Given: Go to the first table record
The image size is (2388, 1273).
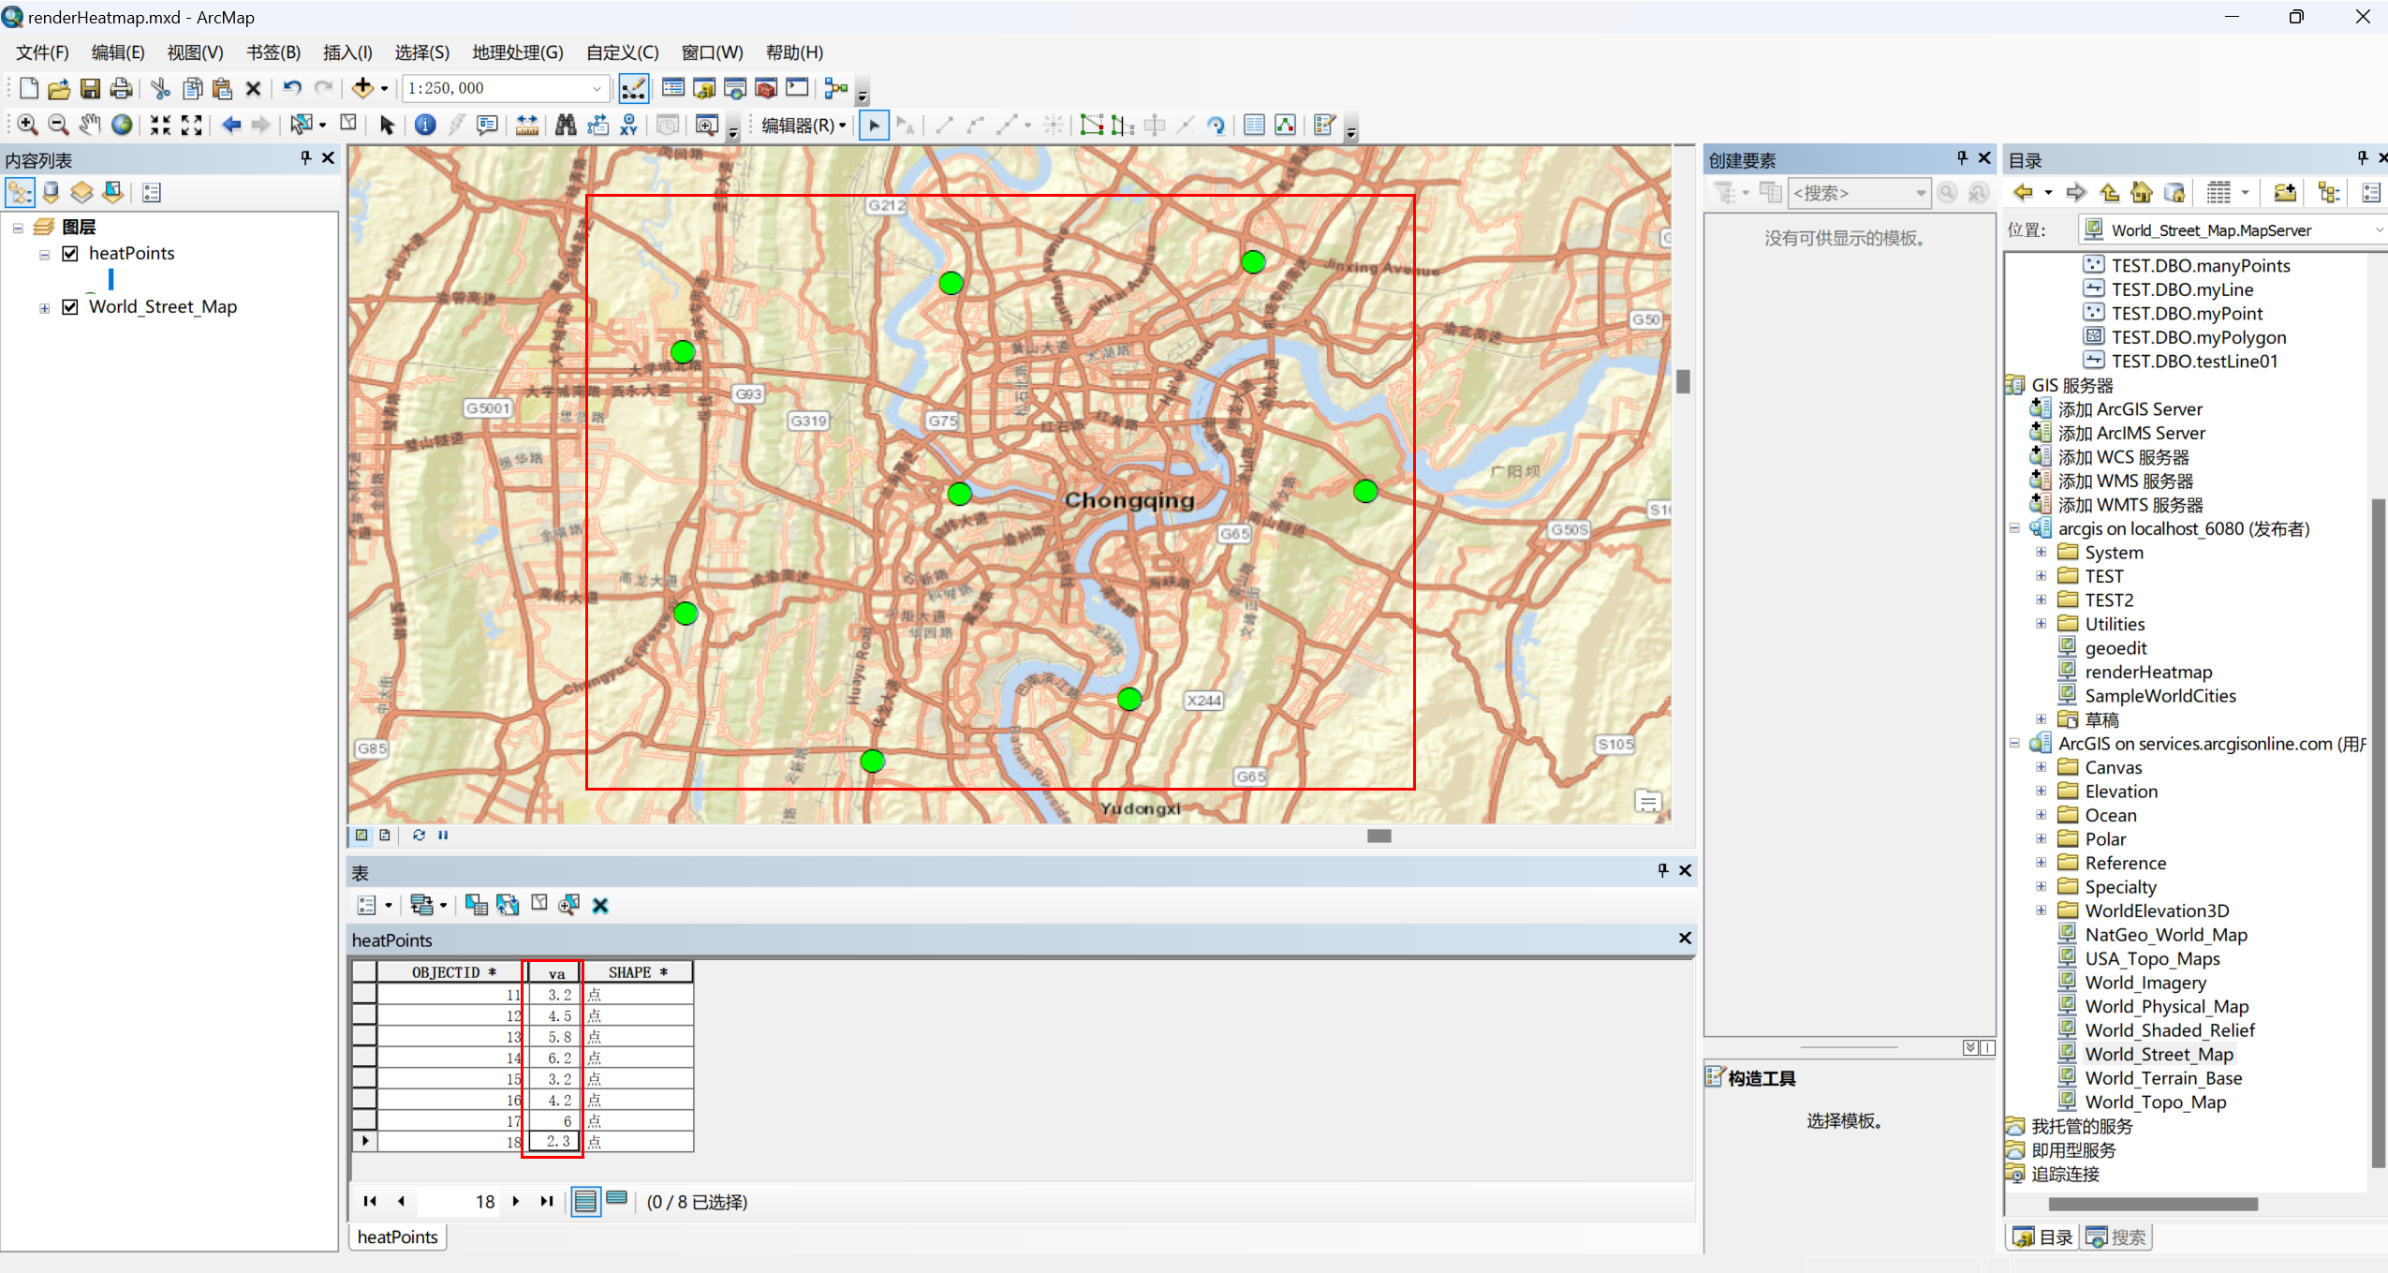Looking at the screenshot, I should click(x=370, y=1201).
